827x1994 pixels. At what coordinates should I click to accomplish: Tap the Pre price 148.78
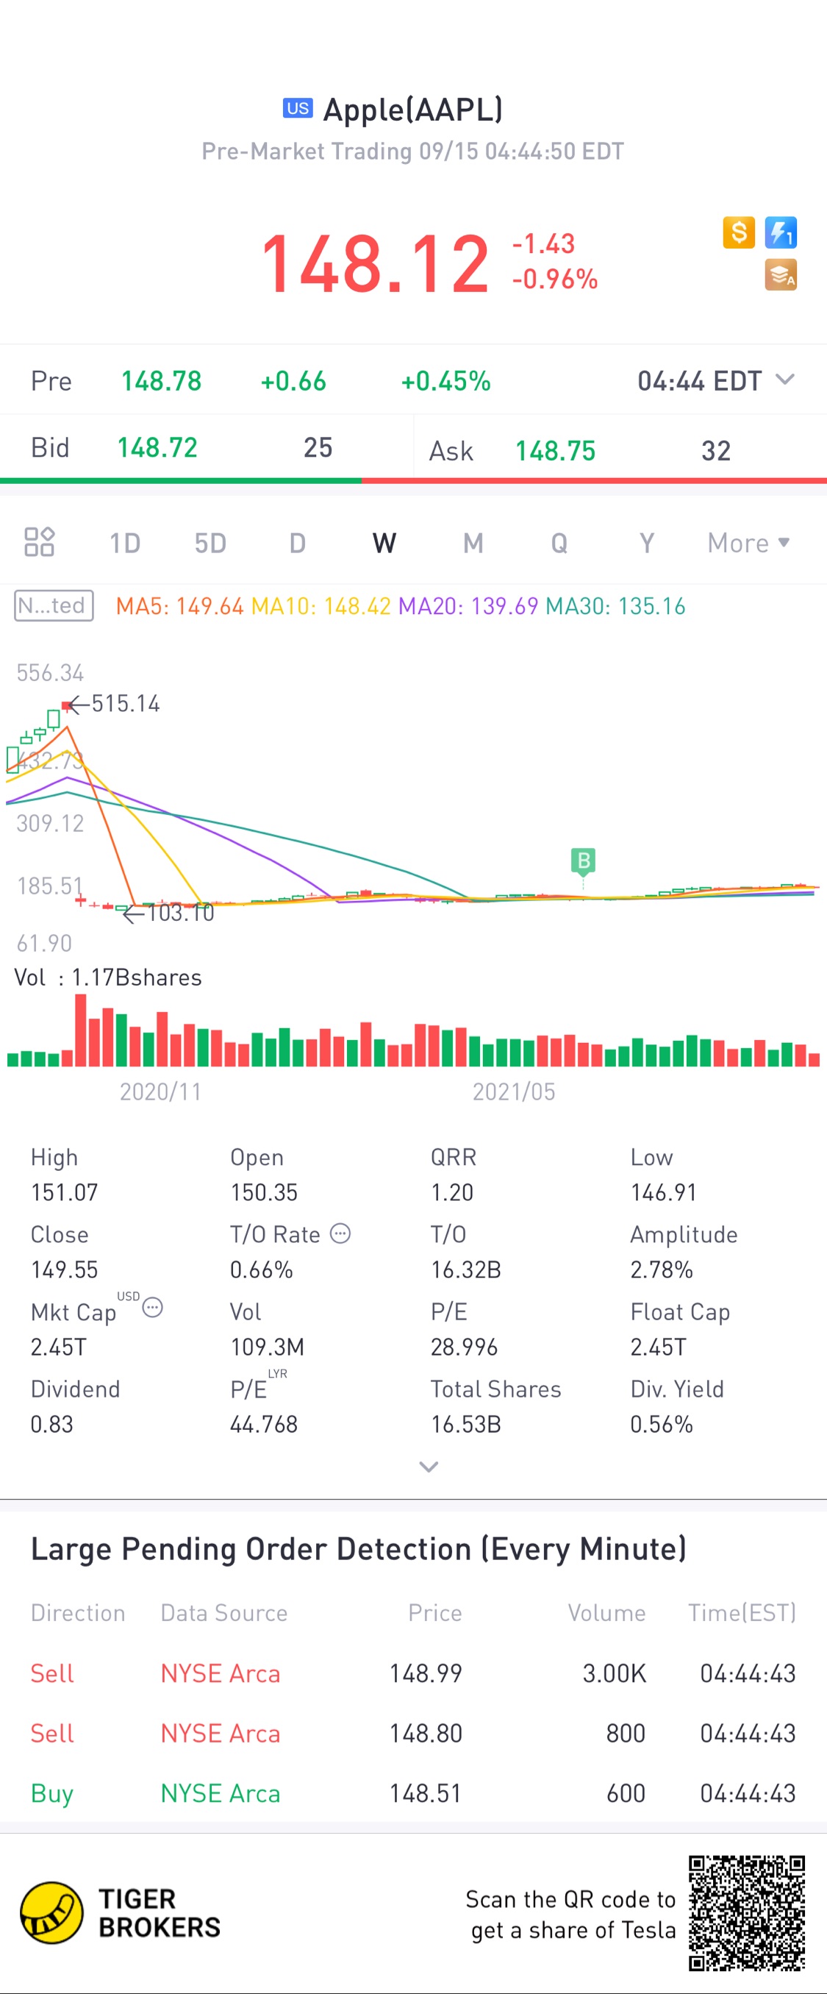tap(161, 381)
